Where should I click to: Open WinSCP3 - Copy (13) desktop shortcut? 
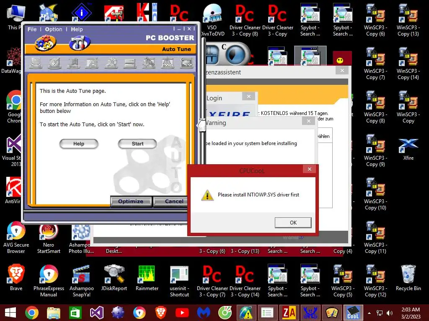point(408,20)
